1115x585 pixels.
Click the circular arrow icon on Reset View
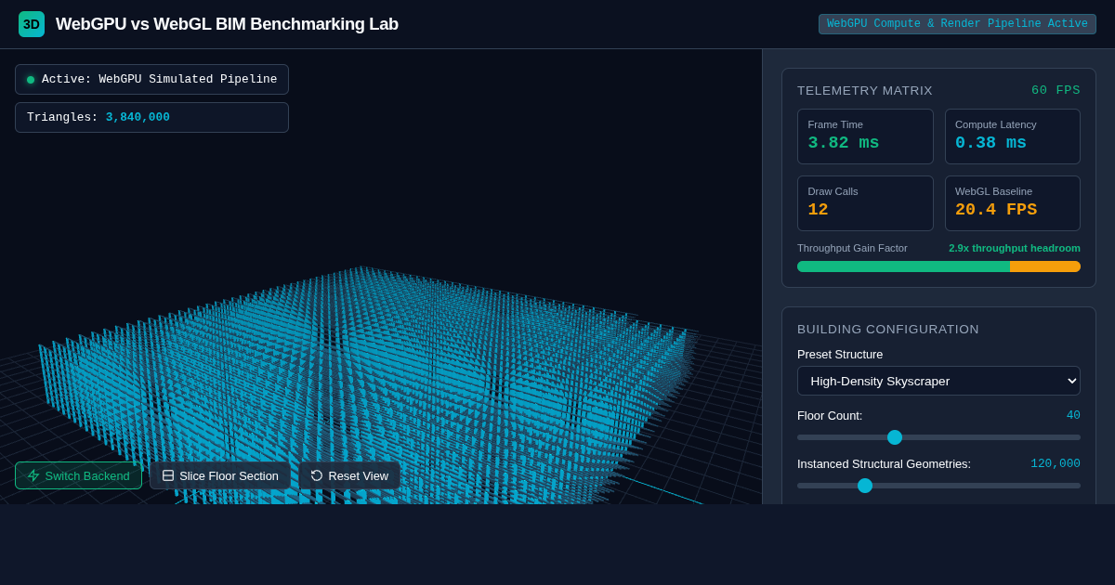tap(317, 475)
